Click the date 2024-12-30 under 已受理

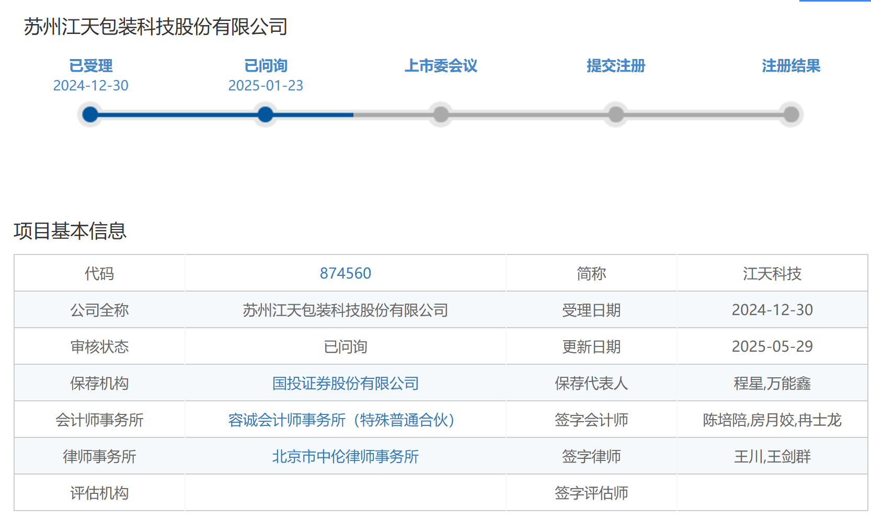click(x=90, y=86)
